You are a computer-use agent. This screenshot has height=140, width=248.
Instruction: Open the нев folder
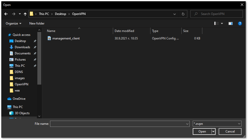[x=17, y=90]
